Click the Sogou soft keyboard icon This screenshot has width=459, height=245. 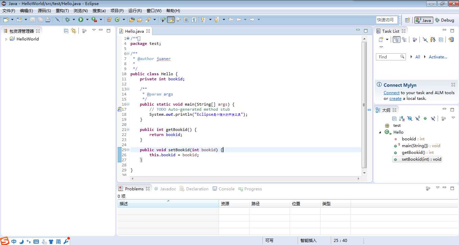click(36, 242)
